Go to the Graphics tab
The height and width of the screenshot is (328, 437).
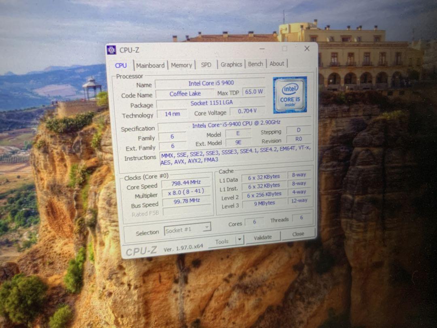click(x=231, y=64)
